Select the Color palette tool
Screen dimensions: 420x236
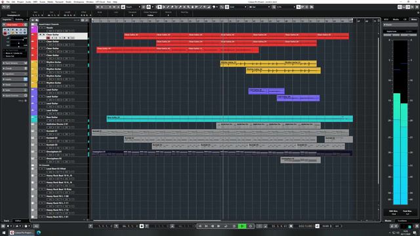(213, 7)
